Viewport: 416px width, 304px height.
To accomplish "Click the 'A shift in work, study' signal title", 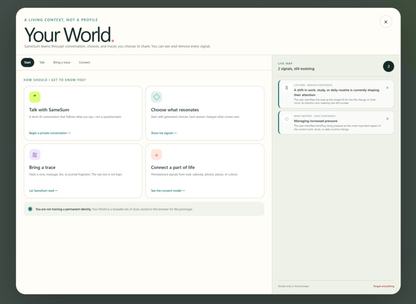I will (x=336, y=92).
